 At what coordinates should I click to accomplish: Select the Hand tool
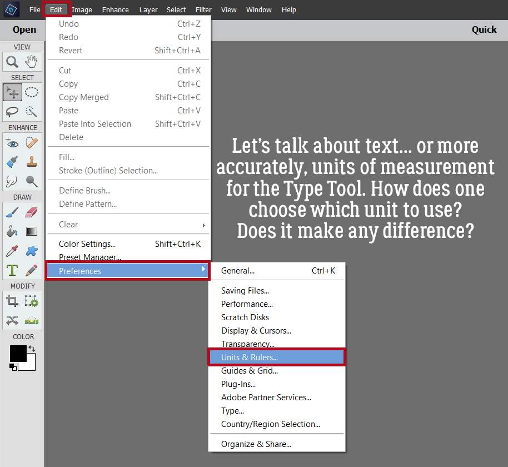(32, 62)
